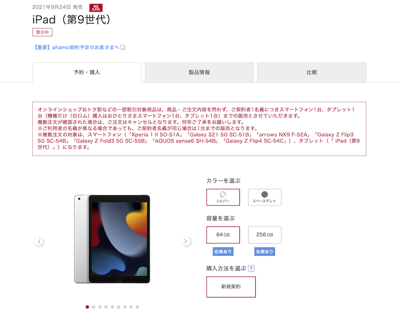The width and height of the screenshot is (399, 316).
Task: Jump to the last carousel dot
Action: pyautogui.click(x=138, y=307)
